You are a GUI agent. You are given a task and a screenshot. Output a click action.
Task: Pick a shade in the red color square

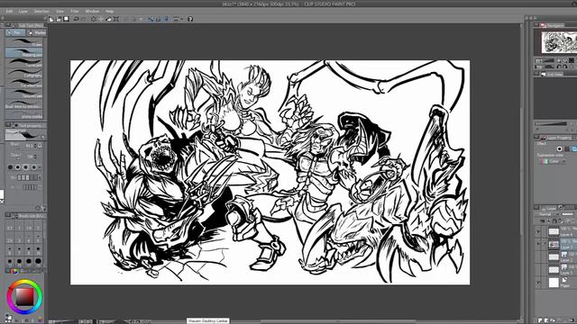point(24,297)
